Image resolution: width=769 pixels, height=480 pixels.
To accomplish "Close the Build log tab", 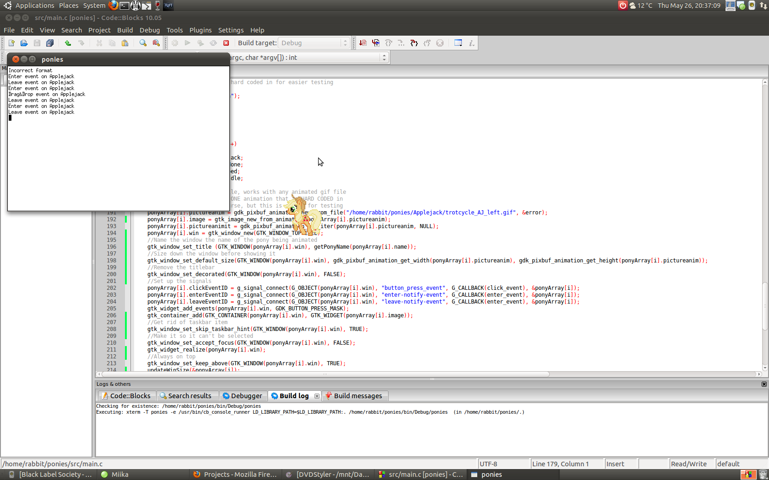I will click(317, 396).
